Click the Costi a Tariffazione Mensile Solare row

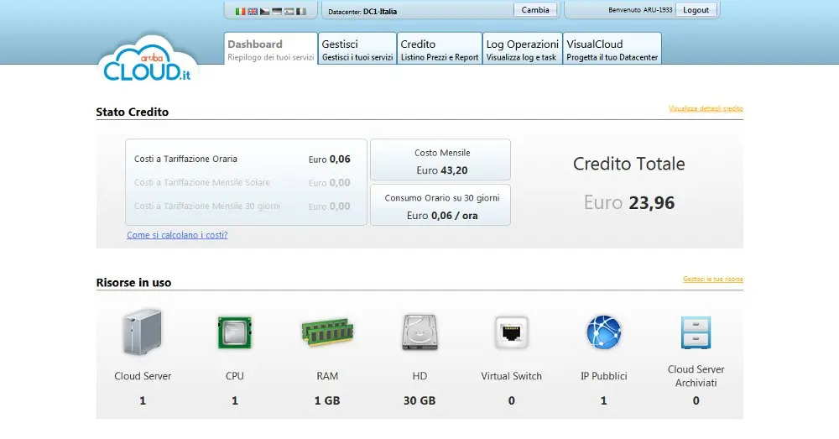point(242,182)
